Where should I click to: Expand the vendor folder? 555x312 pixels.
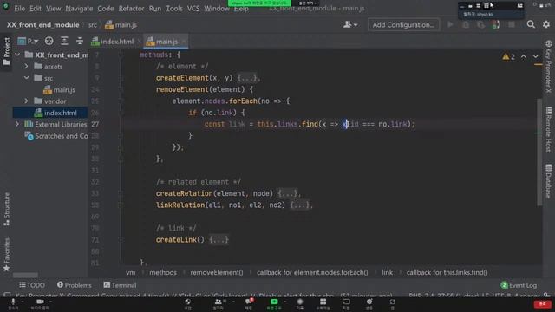pyautogui.click(x=26, y=101)
